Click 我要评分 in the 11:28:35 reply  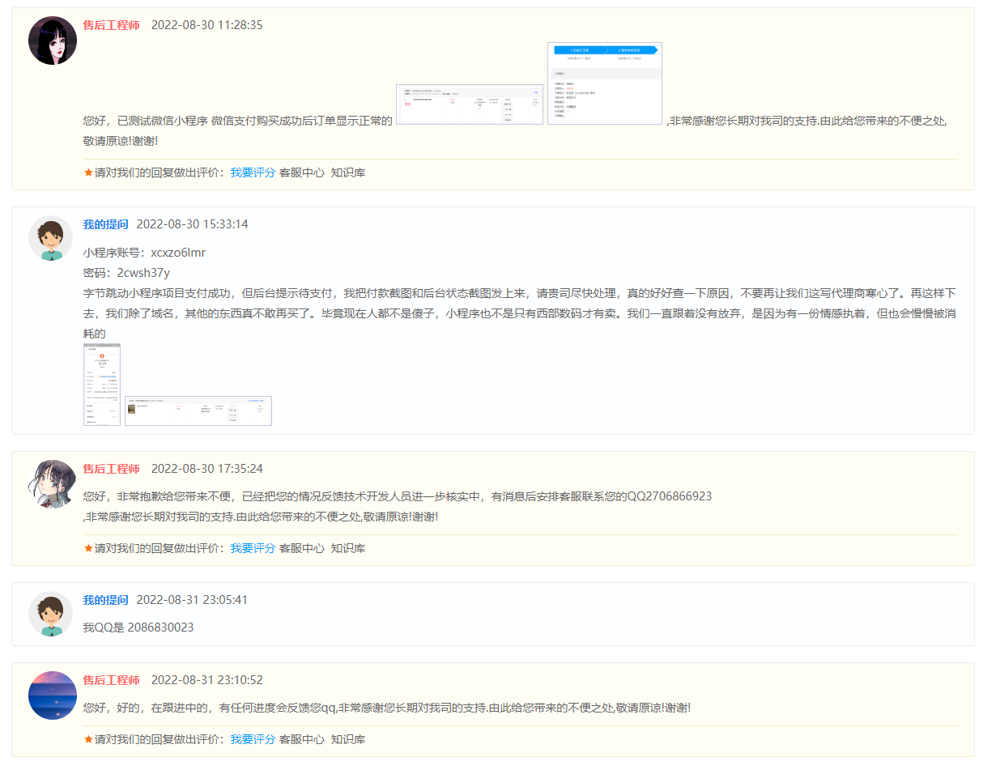click(x=253, y=172)
